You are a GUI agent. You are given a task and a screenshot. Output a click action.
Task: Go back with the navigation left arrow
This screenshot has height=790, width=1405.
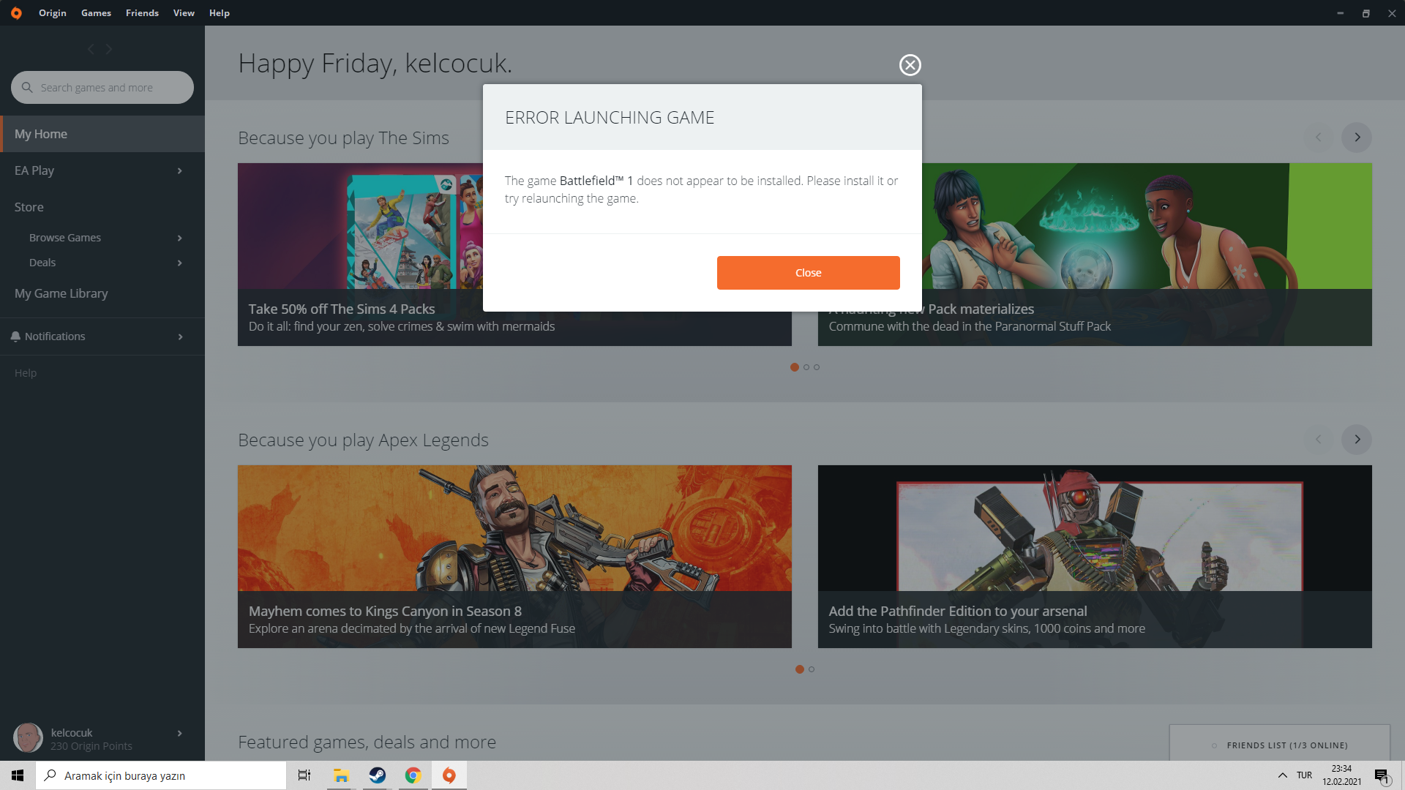pyautogui.click(x=91, y=49)
